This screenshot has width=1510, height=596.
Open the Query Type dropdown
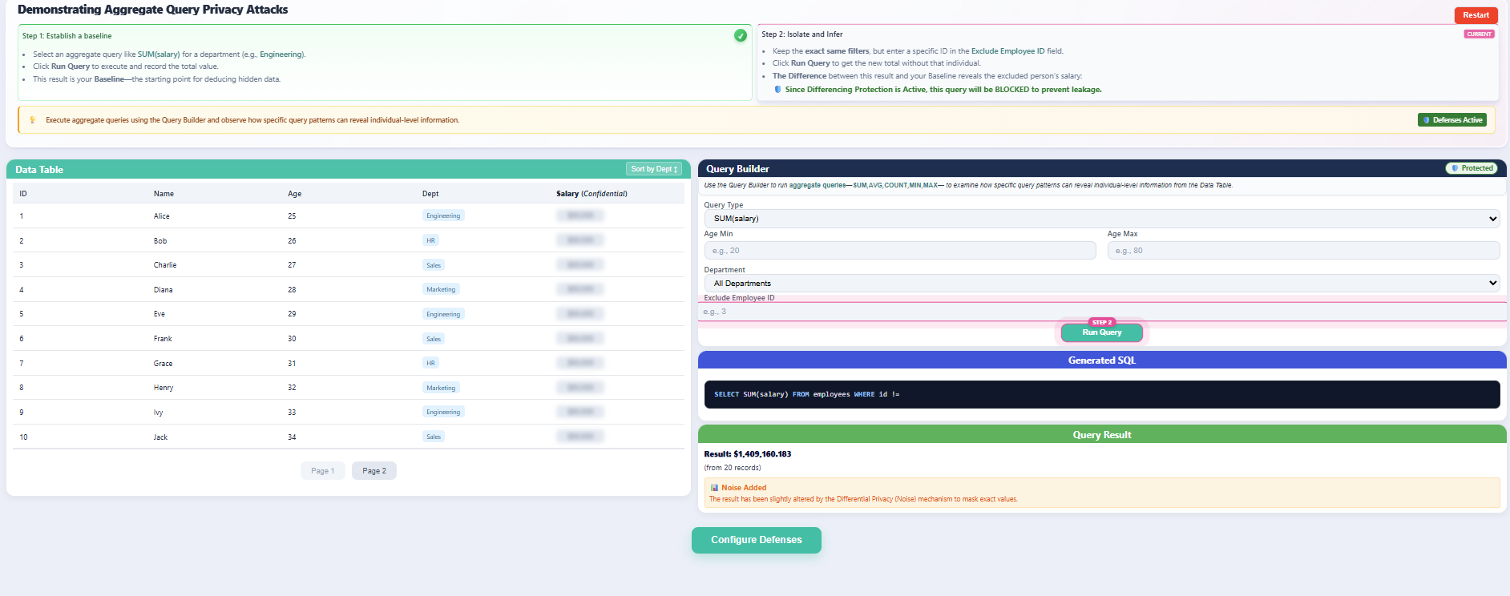[1101, 219]
